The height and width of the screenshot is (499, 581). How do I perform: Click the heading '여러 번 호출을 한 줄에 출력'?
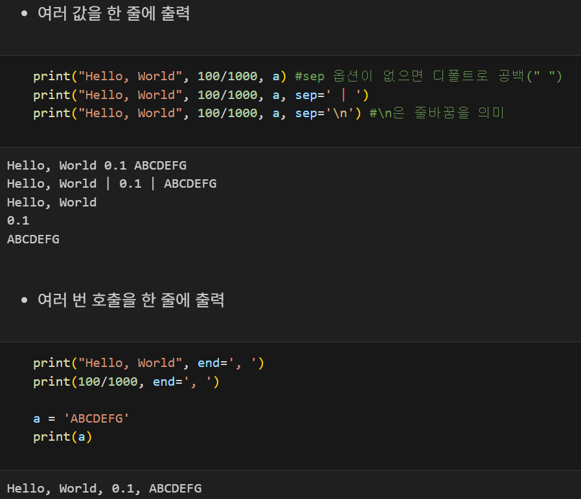pos(131,300)
